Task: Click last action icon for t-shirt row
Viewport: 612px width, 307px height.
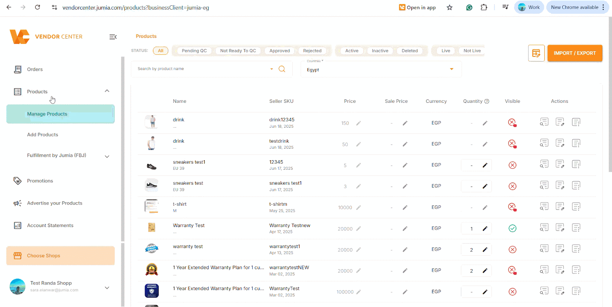Action: coord(576,207)
